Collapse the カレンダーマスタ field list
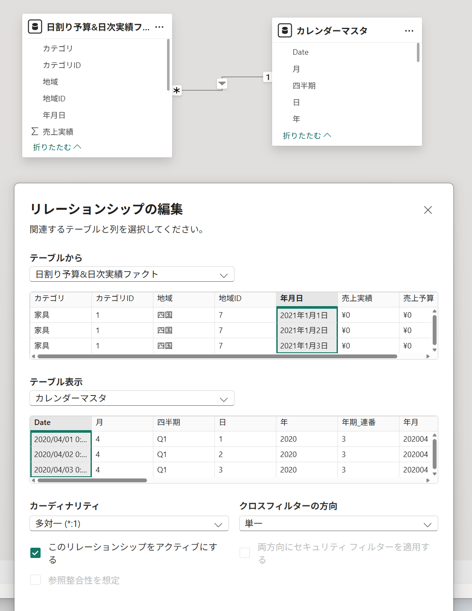Image resolution: width=472 pixels, height=611 pixels. [307, 136]
